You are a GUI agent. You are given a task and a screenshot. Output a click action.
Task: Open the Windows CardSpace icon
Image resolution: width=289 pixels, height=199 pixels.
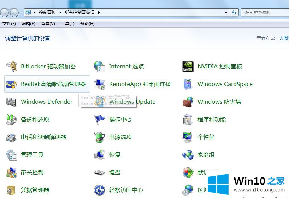click(x=188, y=84)
